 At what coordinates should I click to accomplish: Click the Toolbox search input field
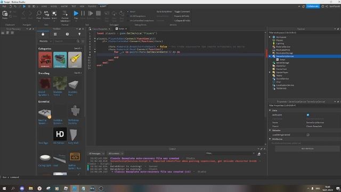pyautogui.click(x=65, y=41)
